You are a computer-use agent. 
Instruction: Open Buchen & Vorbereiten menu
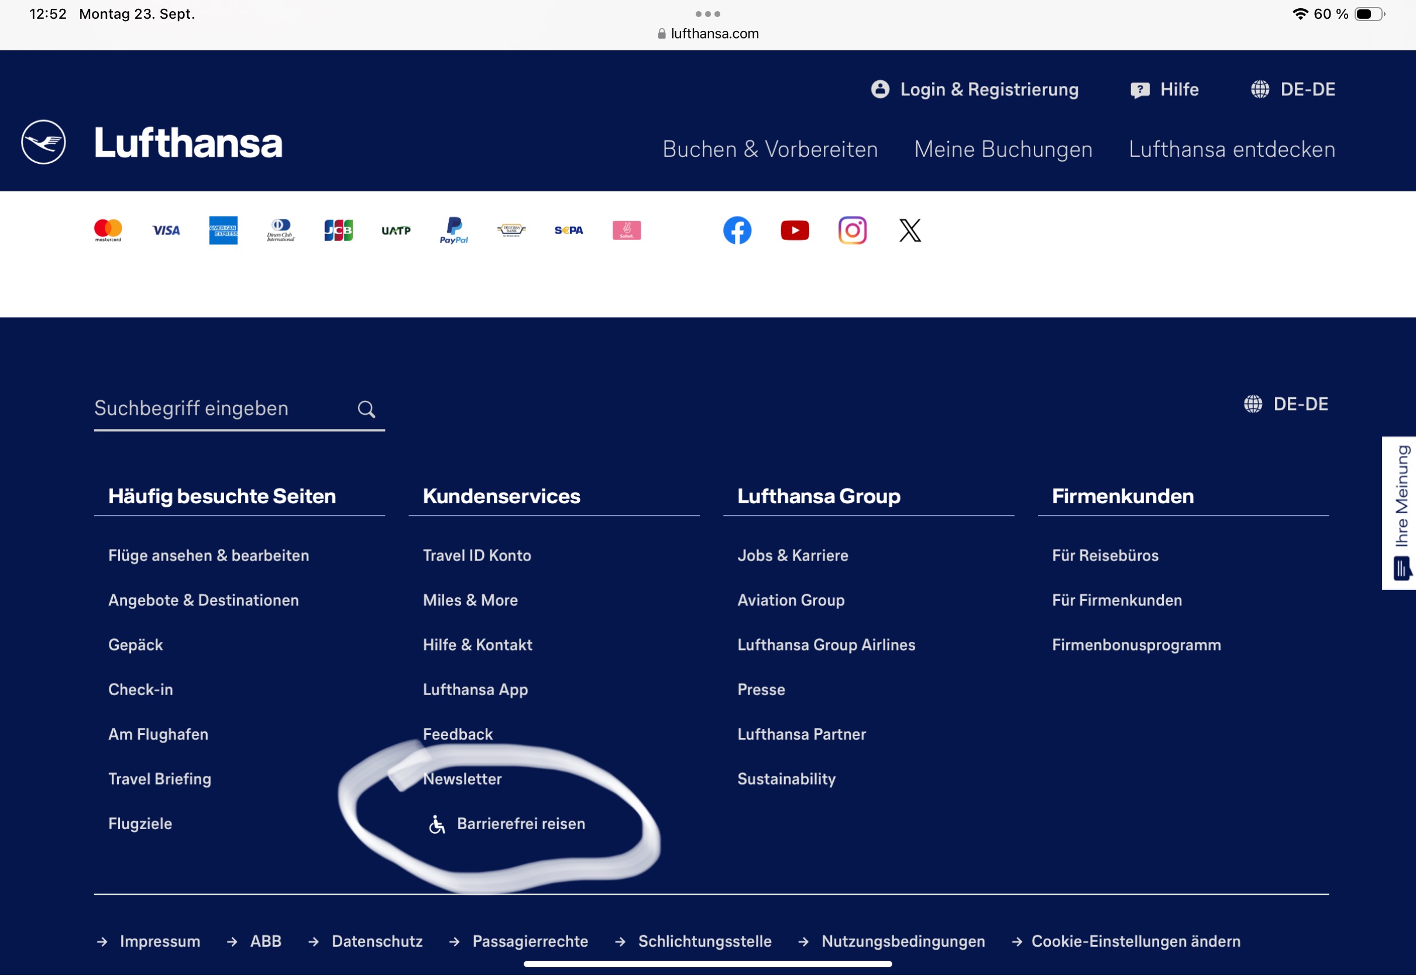click(771, 149)
